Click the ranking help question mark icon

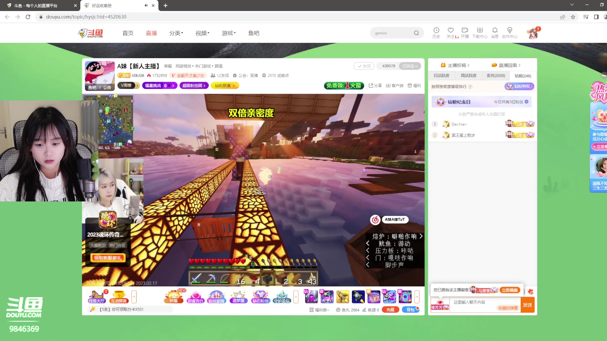[470, 87]
